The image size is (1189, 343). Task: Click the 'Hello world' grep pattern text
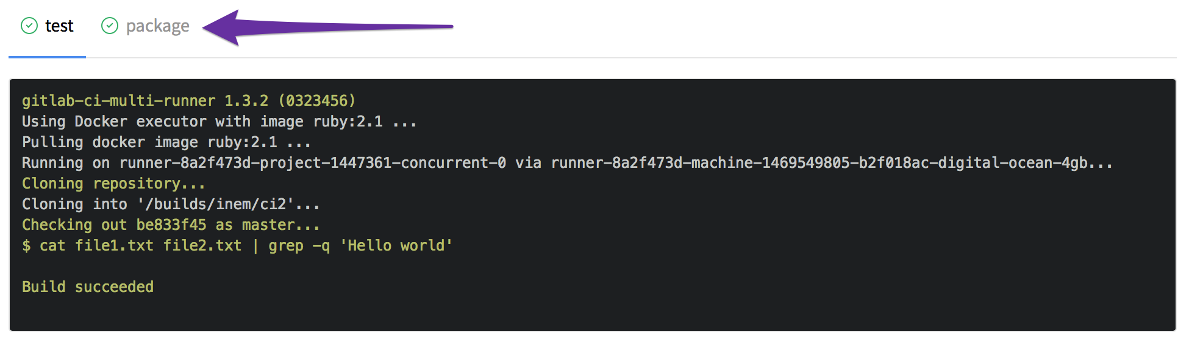(x=396, y=245)
